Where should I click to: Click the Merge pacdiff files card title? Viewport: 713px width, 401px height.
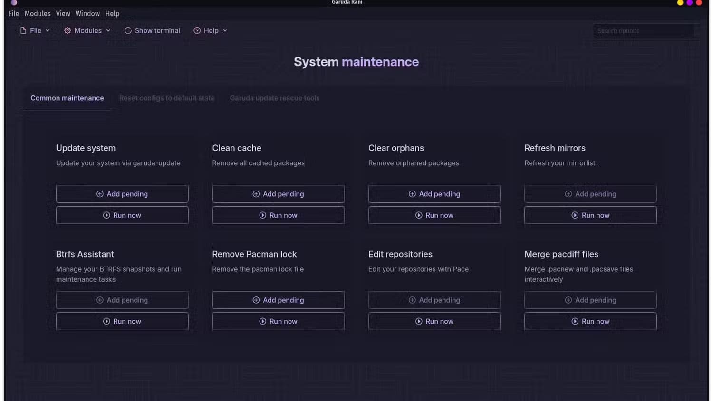(561, 254)
